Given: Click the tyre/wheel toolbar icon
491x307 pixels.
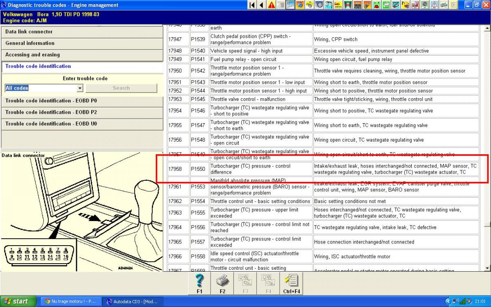Looking at the screenshot, I should (319, 5).
